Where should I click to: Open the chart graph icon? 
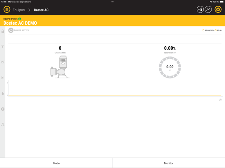[208, 9]
